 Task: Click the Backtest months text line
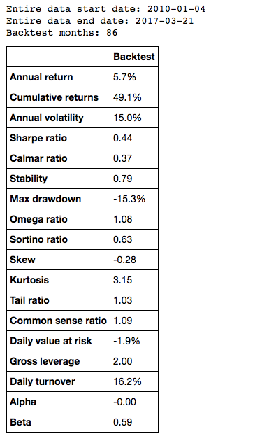tap(61, 33)
